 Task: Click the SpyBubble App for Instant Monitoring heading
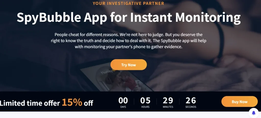tap(128, 17)
